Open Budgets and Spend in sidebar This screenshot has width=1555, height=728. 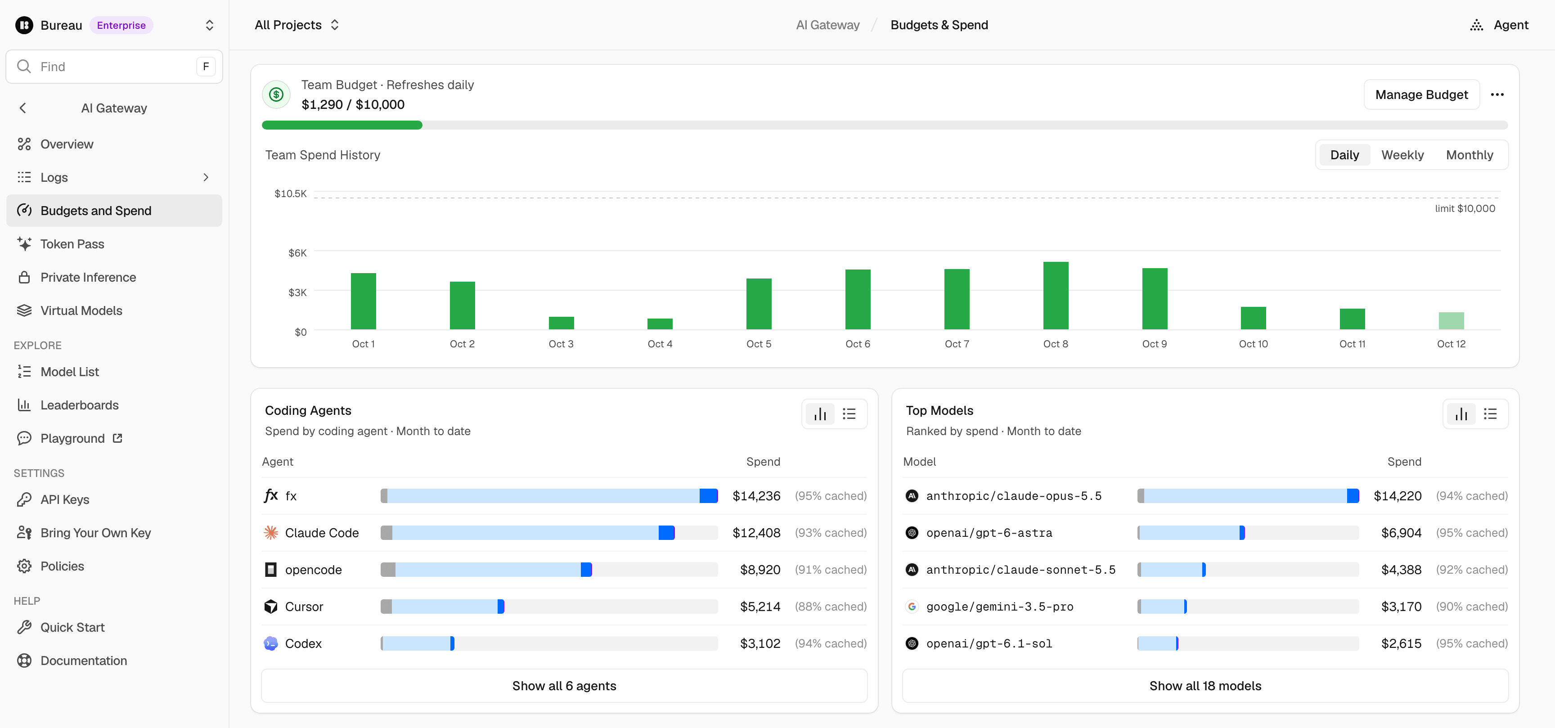[114, 211]
